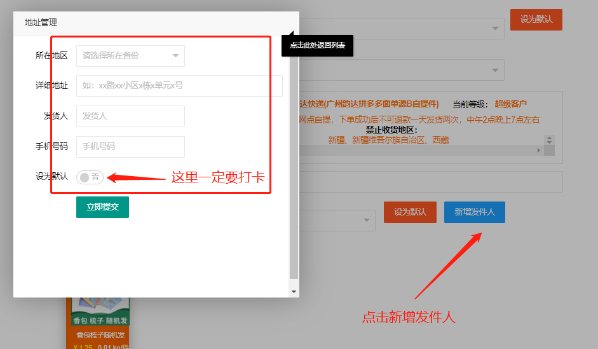
Task: Click the 发货人 sender name field
Action: (x=130, y=116)
